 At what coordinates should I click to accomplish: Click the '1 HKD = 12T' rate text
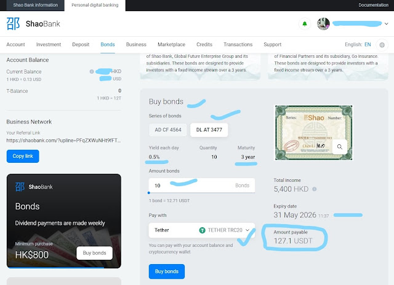109,98
